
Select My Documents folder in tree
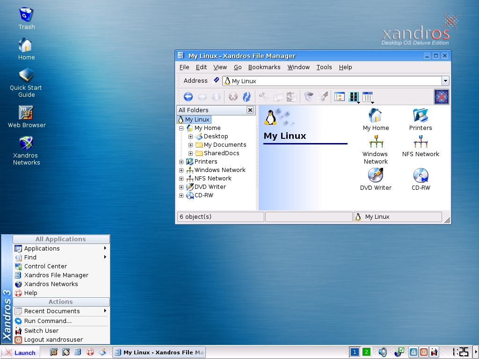tap(225, 145)
